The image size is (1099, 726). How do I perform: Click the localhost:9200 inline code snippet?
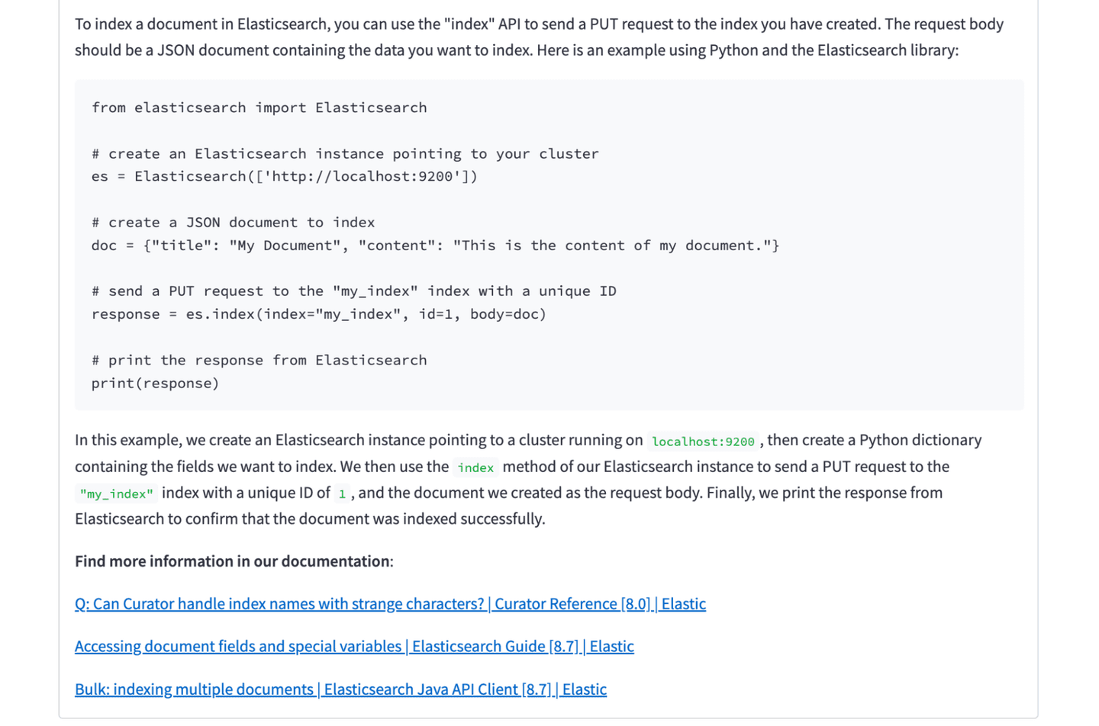coord(702,442)
